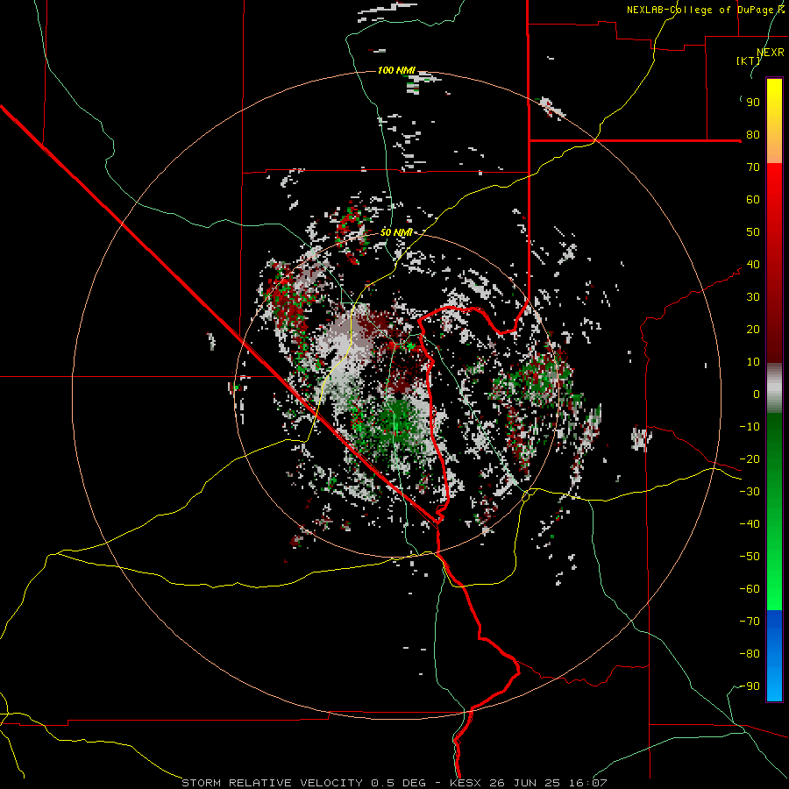Click the -10 value on velocity scale

[750, 427]
